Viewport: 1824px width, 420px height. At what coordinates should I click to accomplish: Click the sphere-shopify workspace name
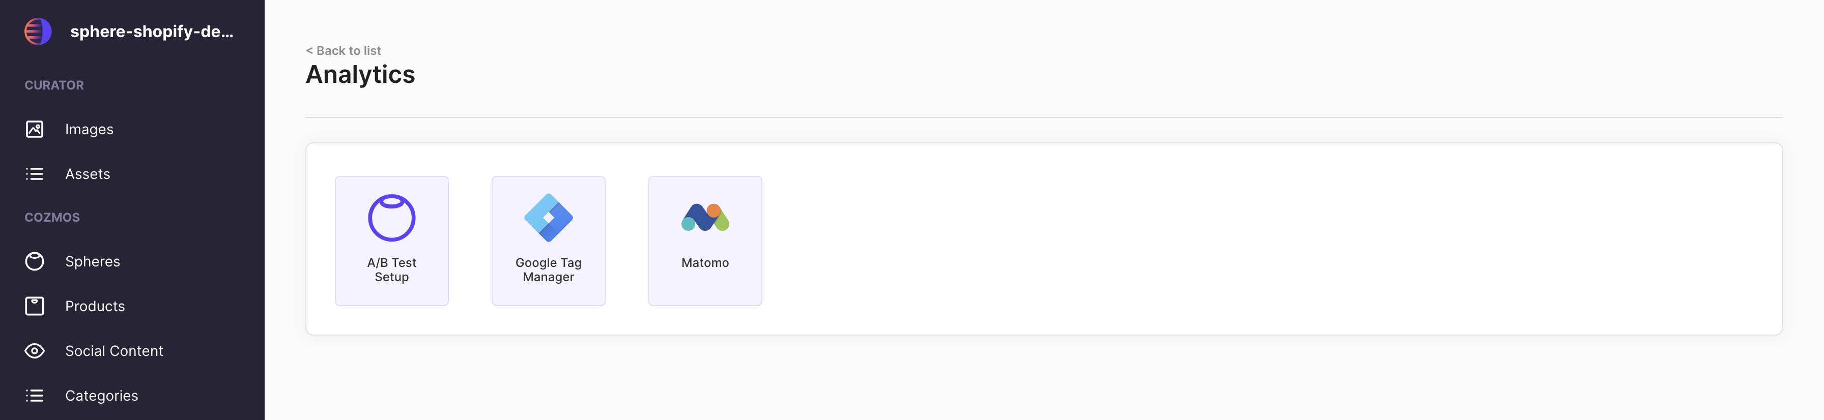click(x=152, y=31)
